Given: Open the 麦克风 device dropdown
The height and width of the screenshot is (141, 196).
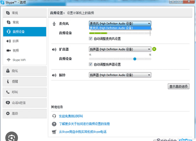Looking at the screenshot, I should click(x=120, y=23).
